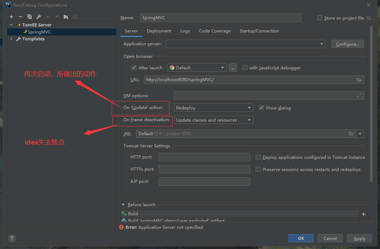Image resolution: width=380 pixels, height=249 pixels.
Task: Click the Configure... button
Action: coord(347,44)
